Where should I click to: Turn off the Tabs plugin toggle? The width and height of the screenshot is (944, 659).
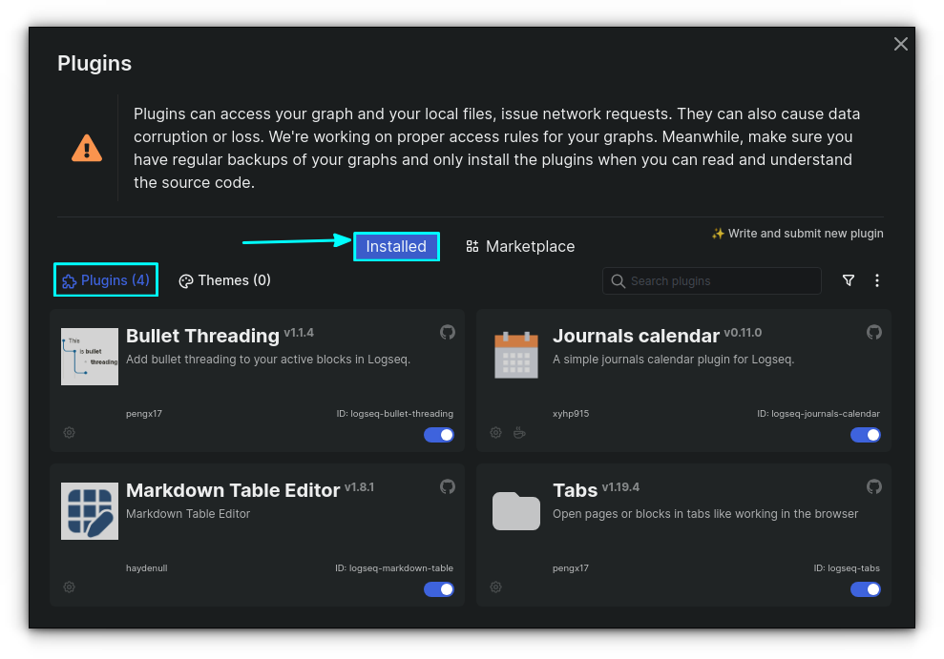click(866, 589)
